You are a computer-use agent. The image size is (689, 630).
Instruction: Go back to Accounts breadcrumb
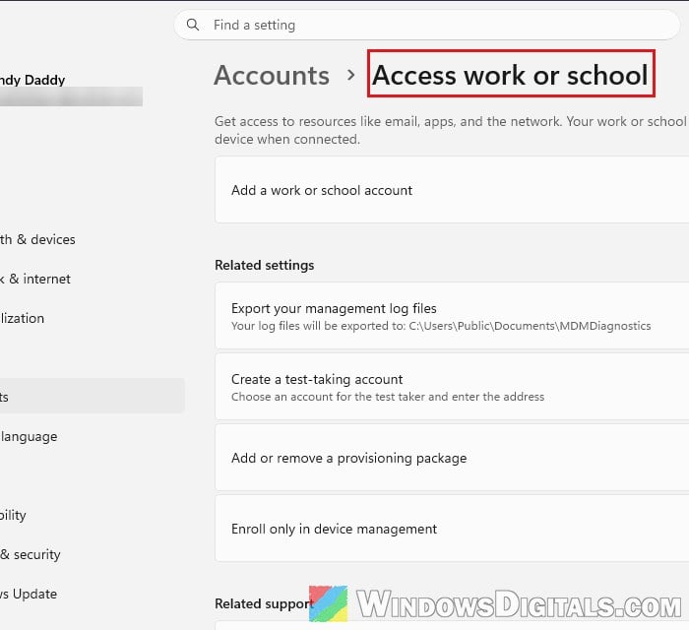click(272, 75)
